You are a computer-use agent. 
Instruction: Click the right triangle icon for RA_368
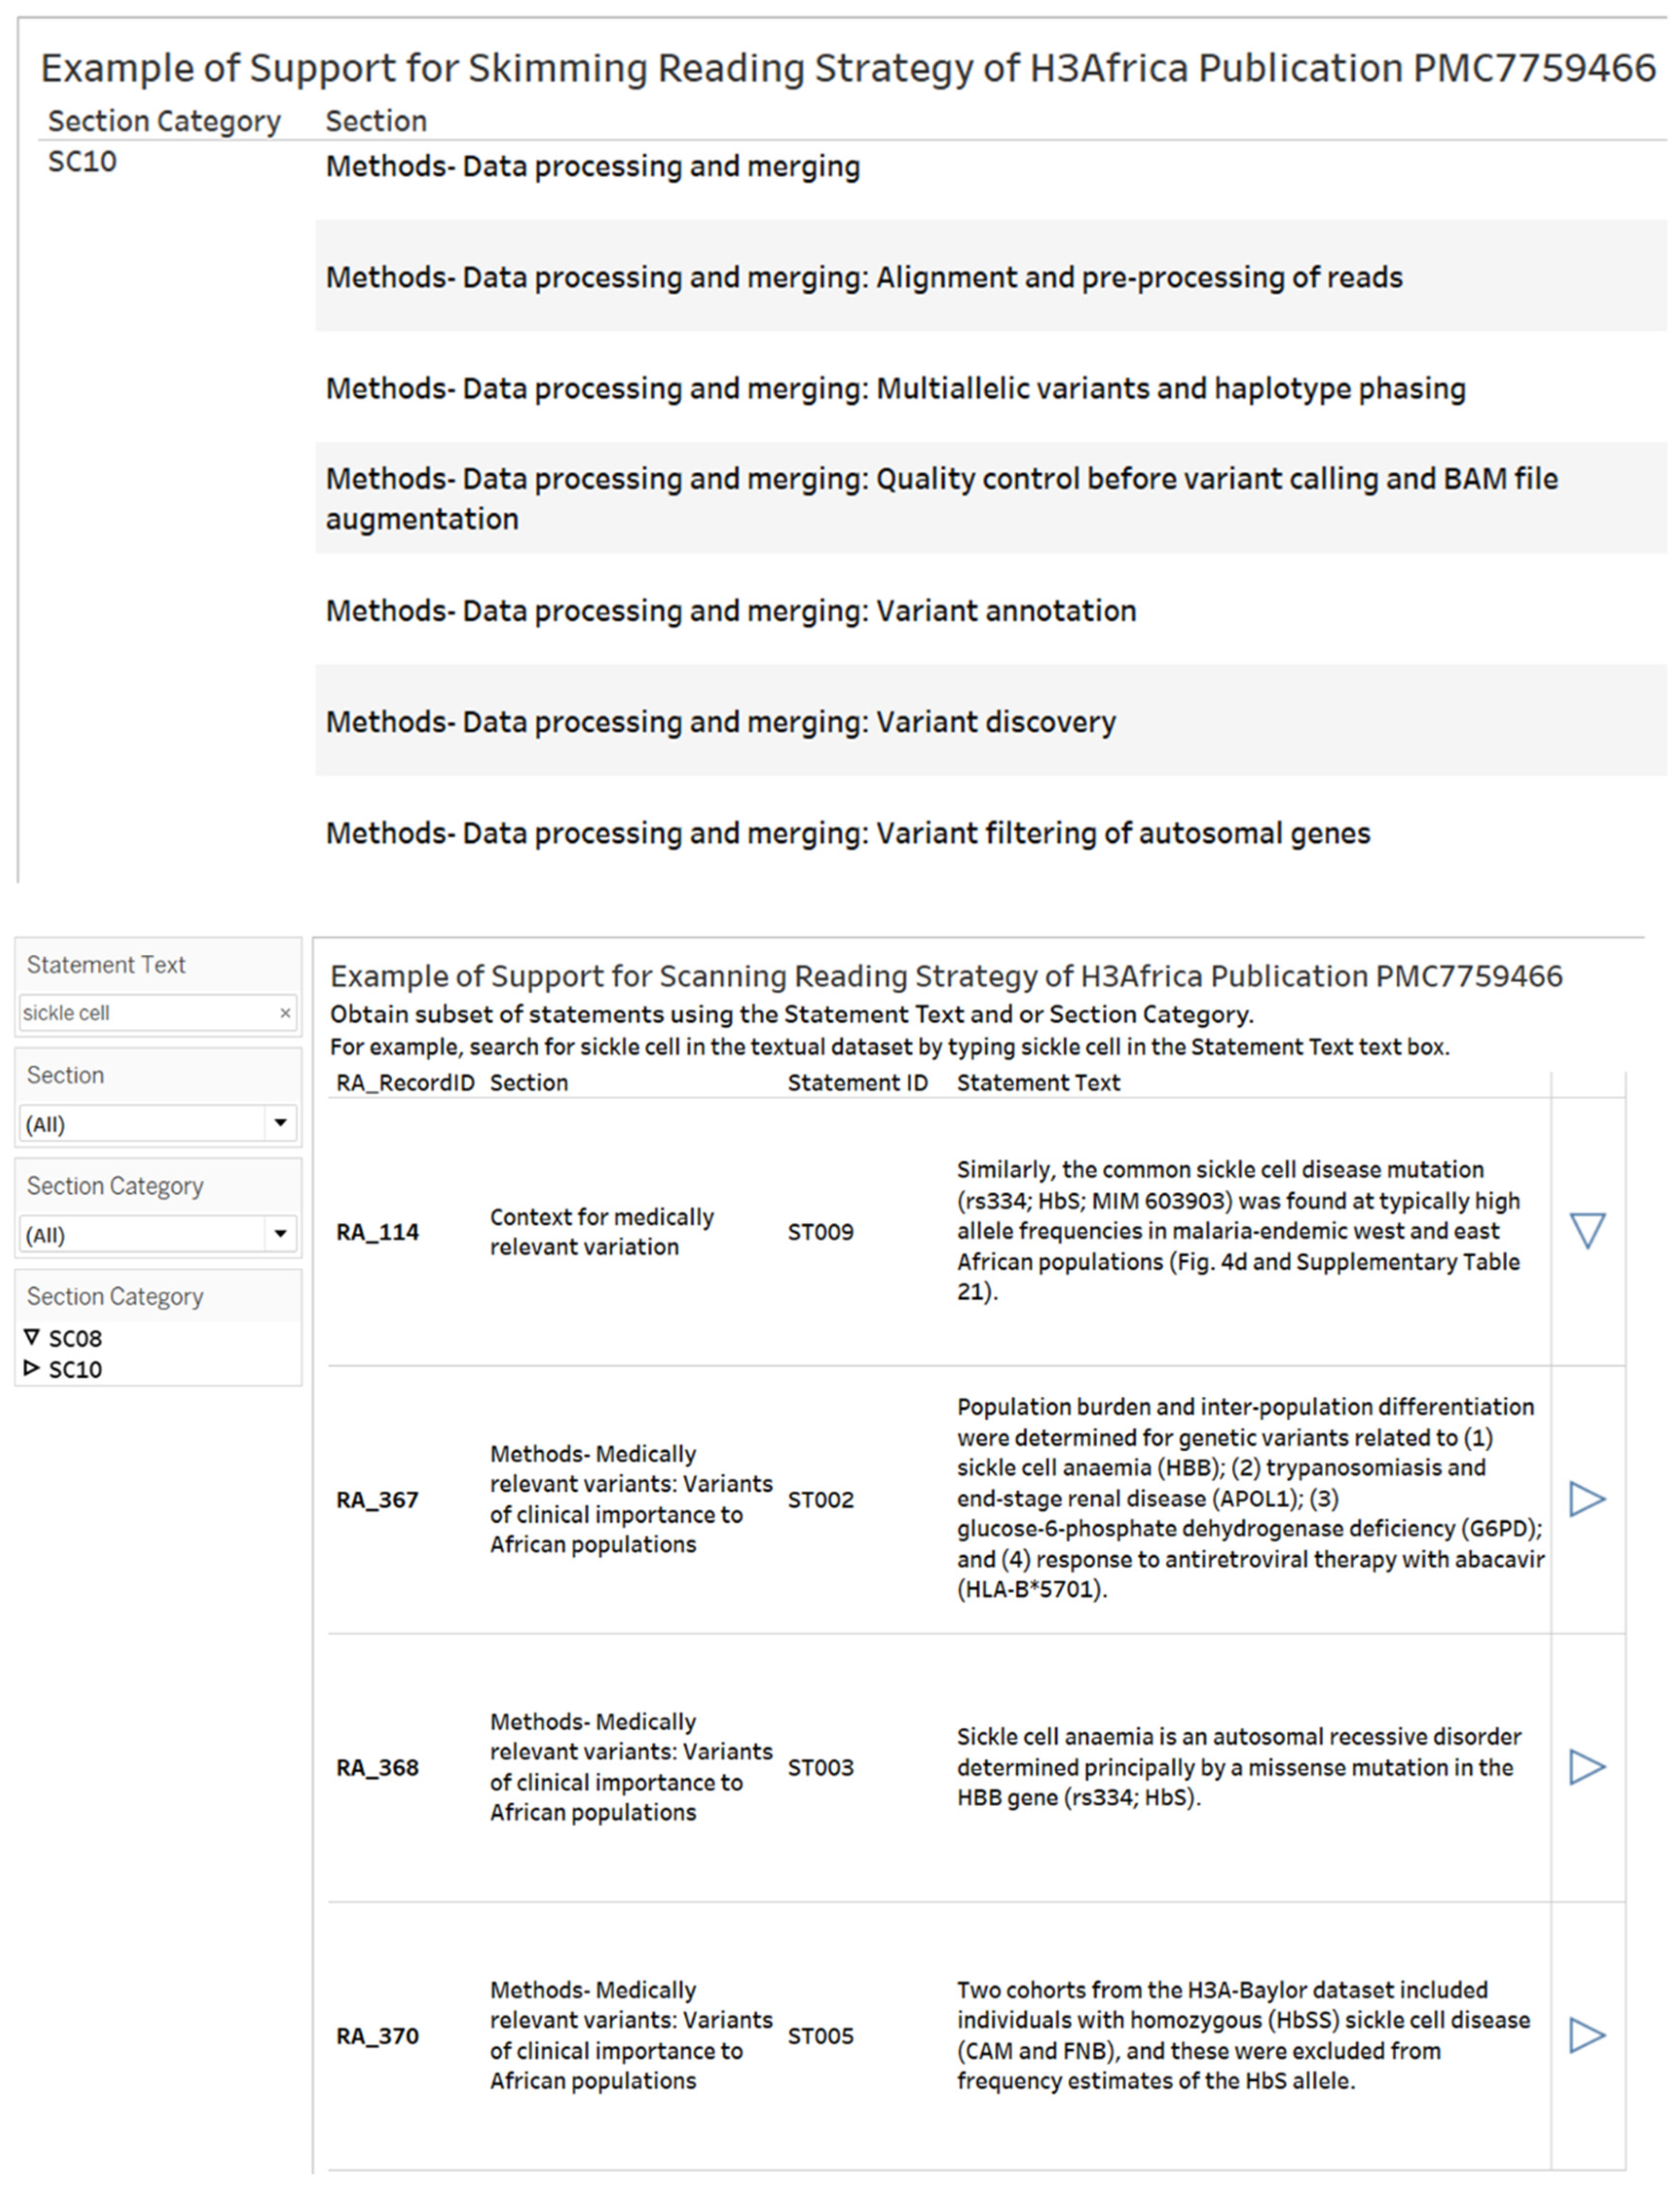1587,1767
